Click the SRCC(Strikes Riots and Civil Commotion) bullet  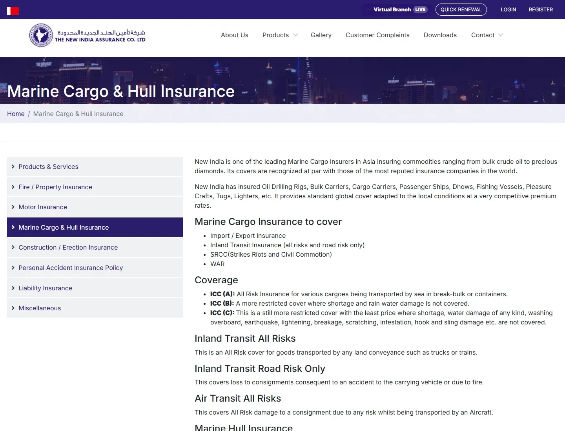pyautogui.click(x=271, y=254)
